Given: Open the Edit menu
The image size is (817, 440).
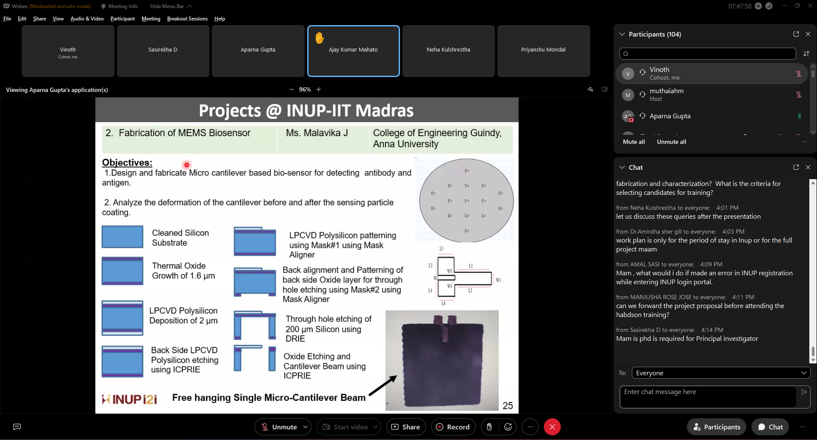Looking at the screenshot, I should pos(22,19).
